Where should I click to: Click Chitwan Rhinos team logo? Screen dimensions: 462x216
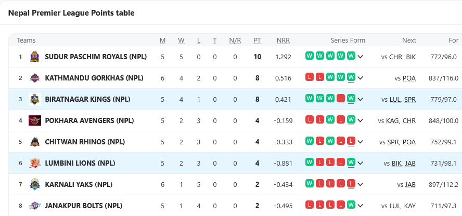click(x=35, y=142)
